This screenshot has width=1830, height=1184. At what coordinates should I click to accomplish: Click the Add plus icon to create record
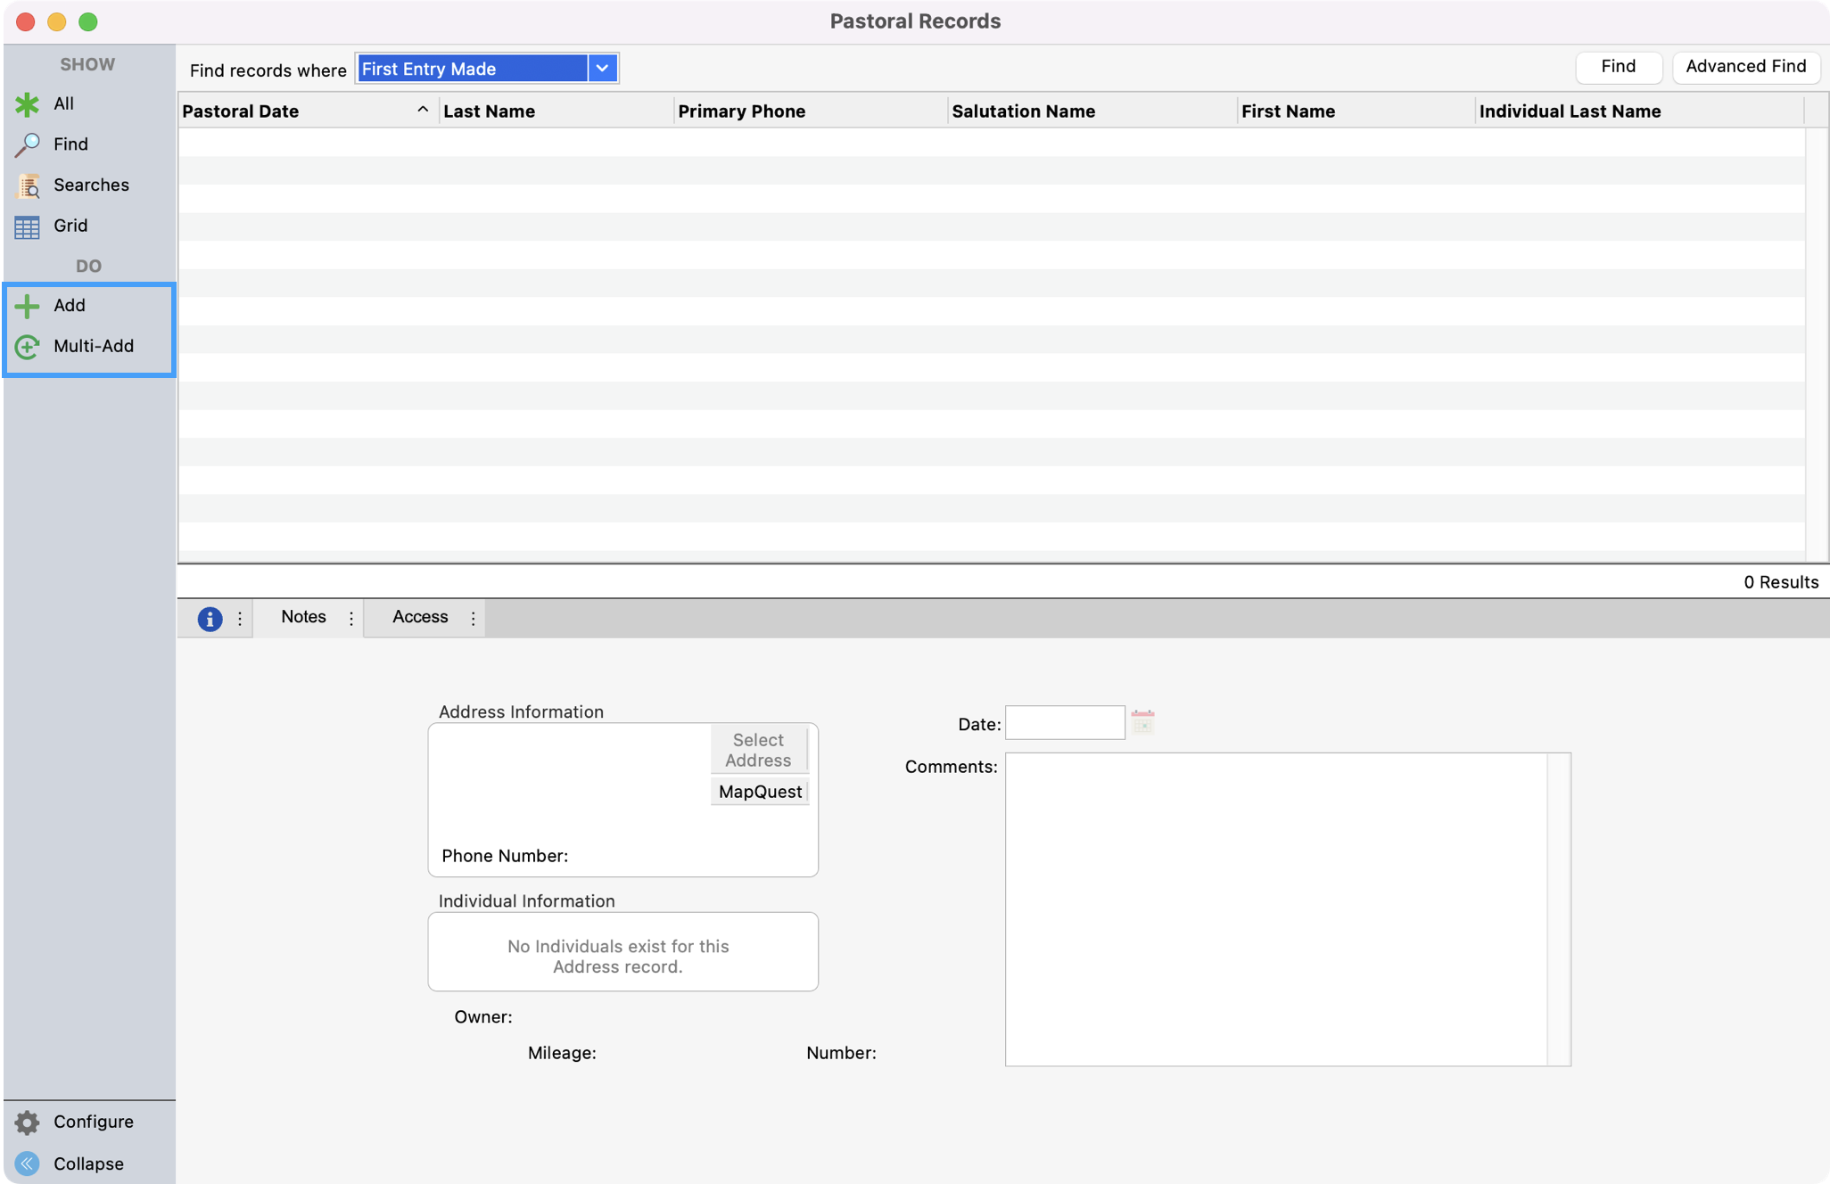28,305
